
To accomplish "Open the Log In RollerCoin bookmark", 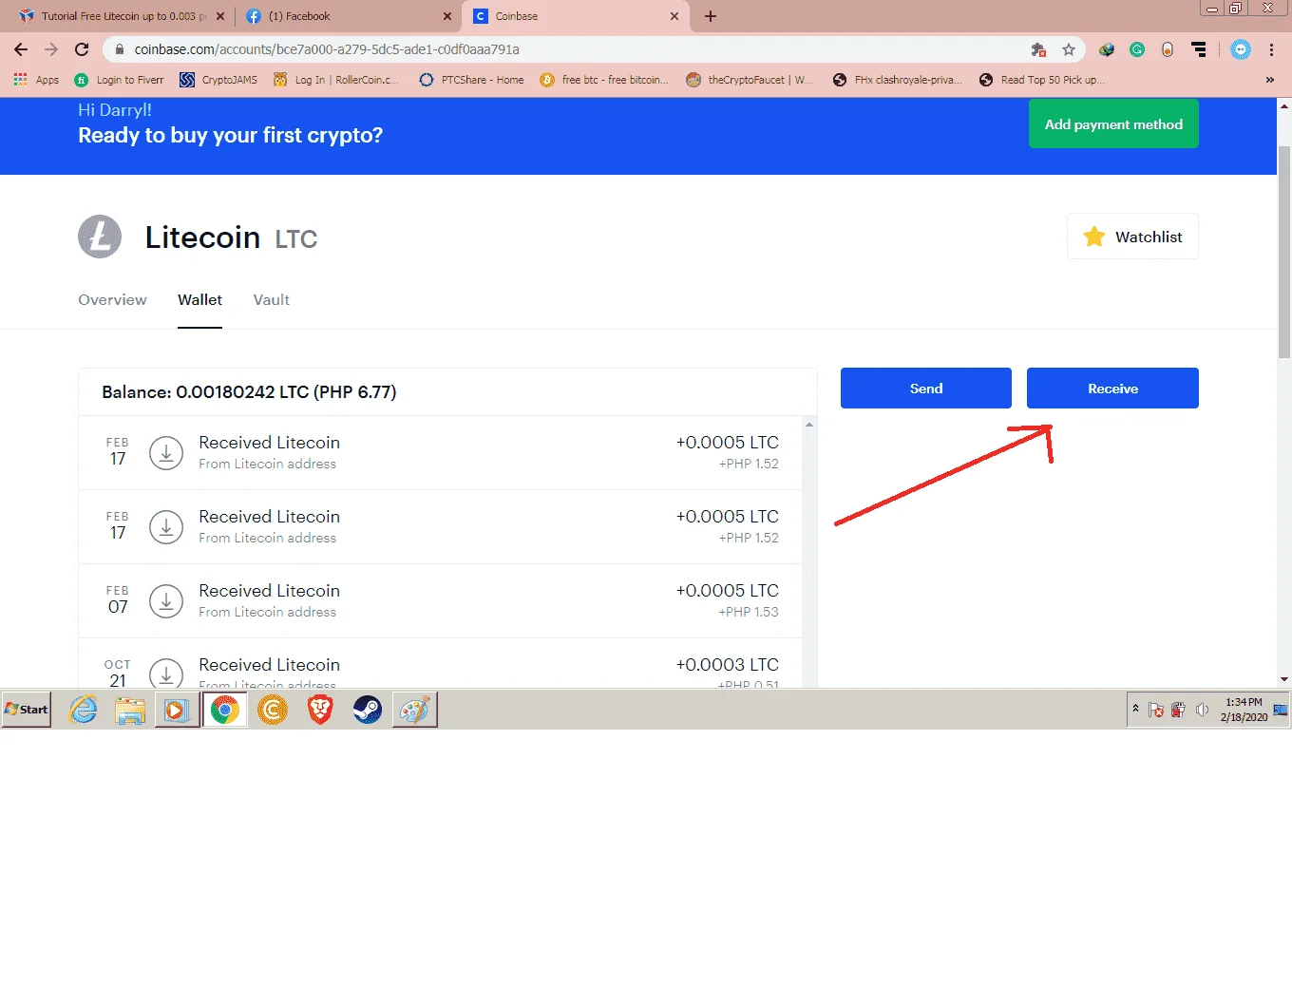I will [x=336, y=80].
